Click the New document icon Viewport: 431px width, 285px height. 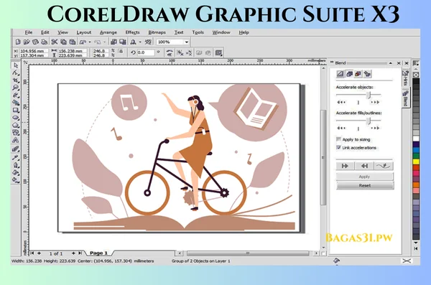18,42
